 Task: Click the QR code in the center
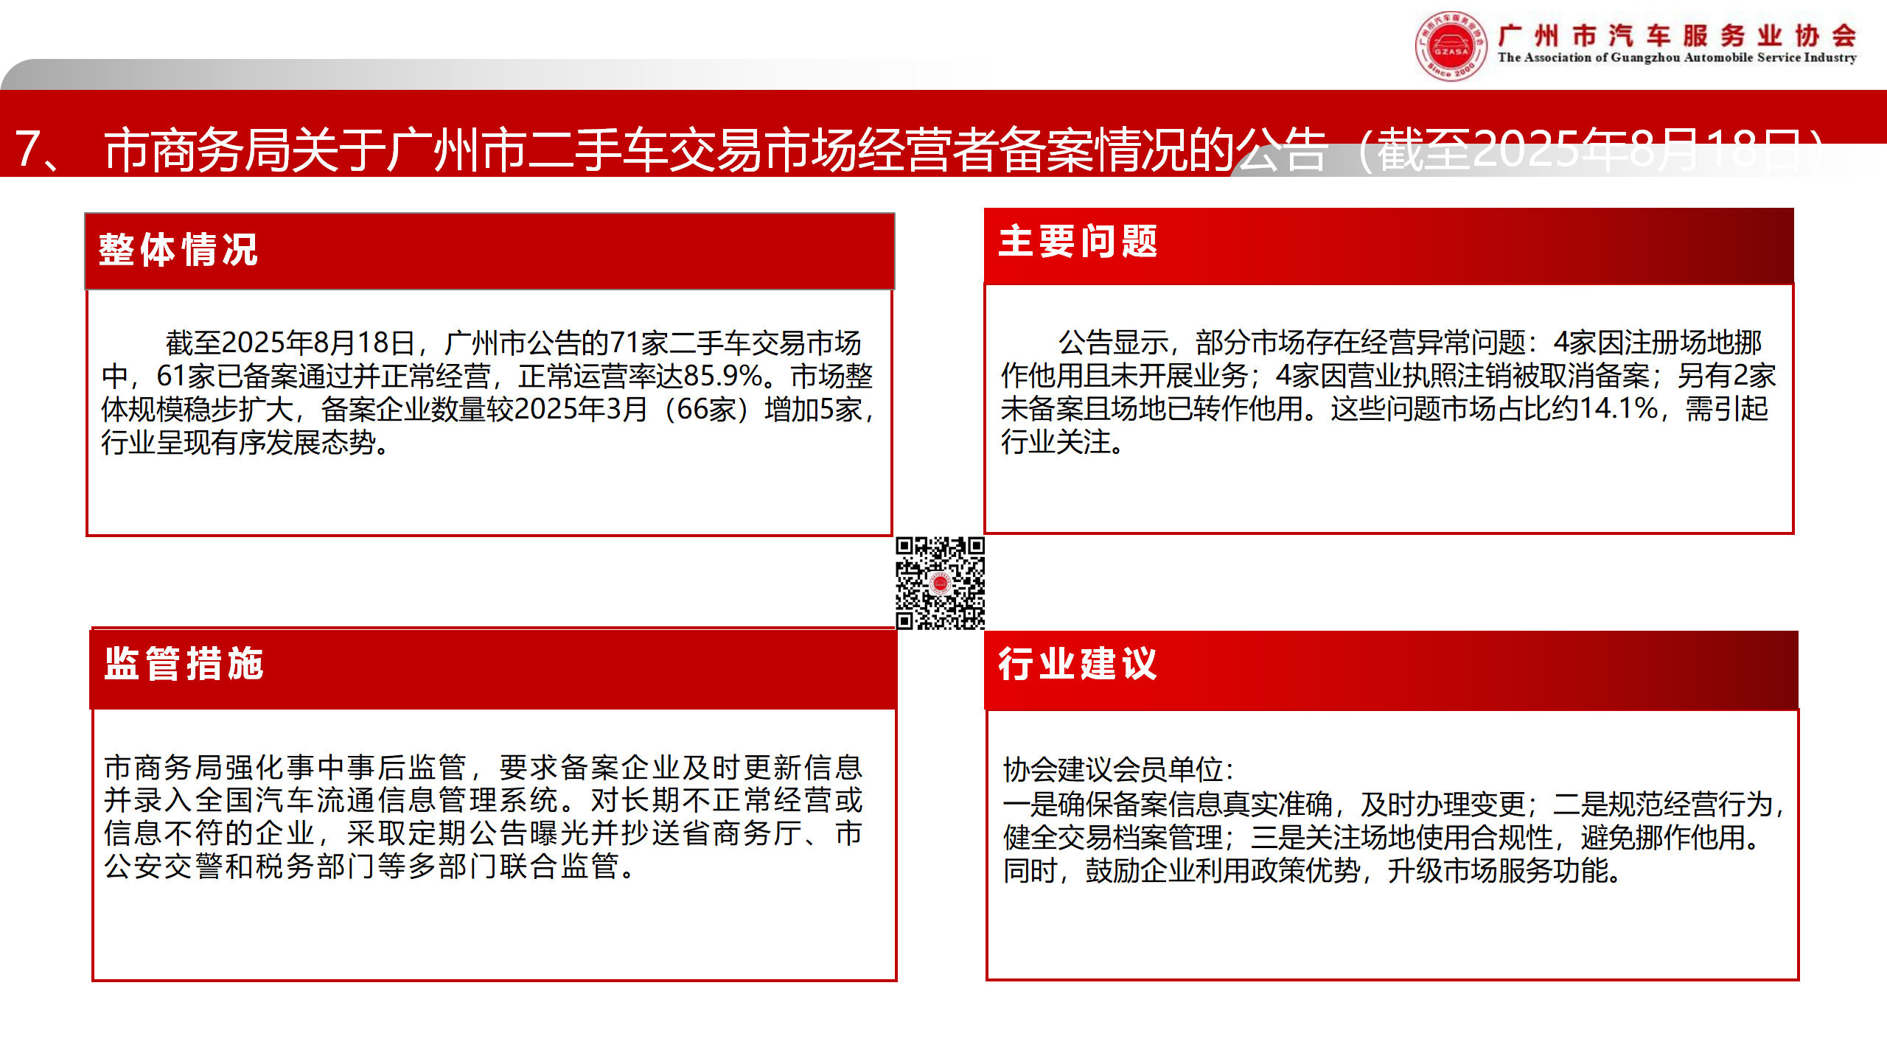(940, 584)
